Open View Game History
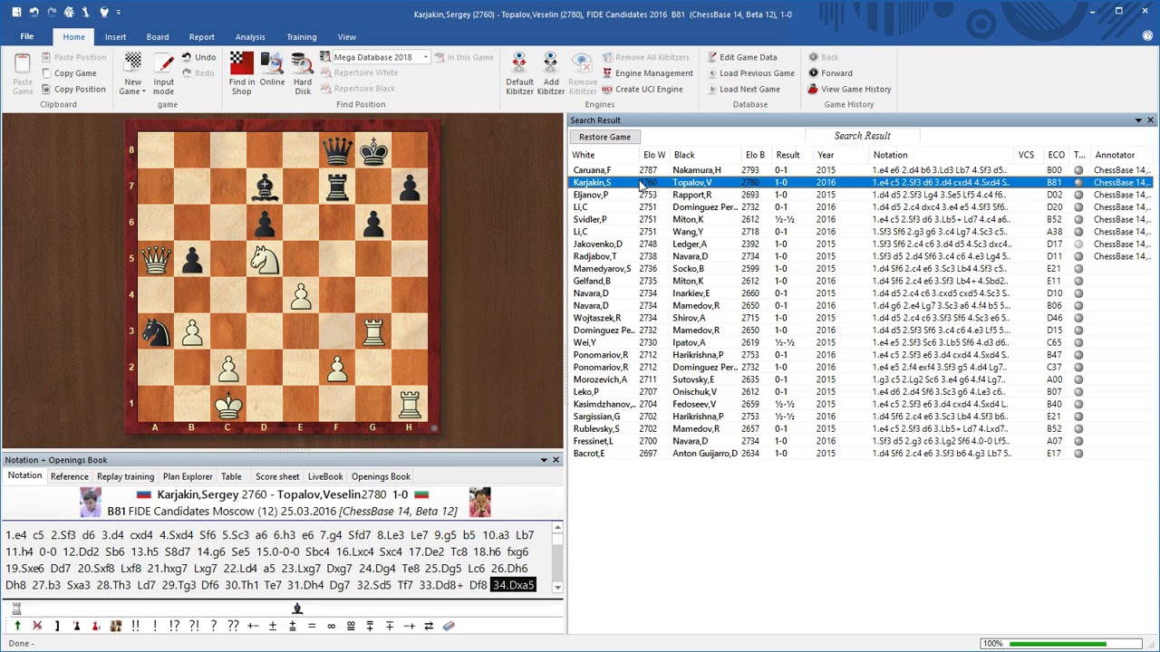 [849, 90]
